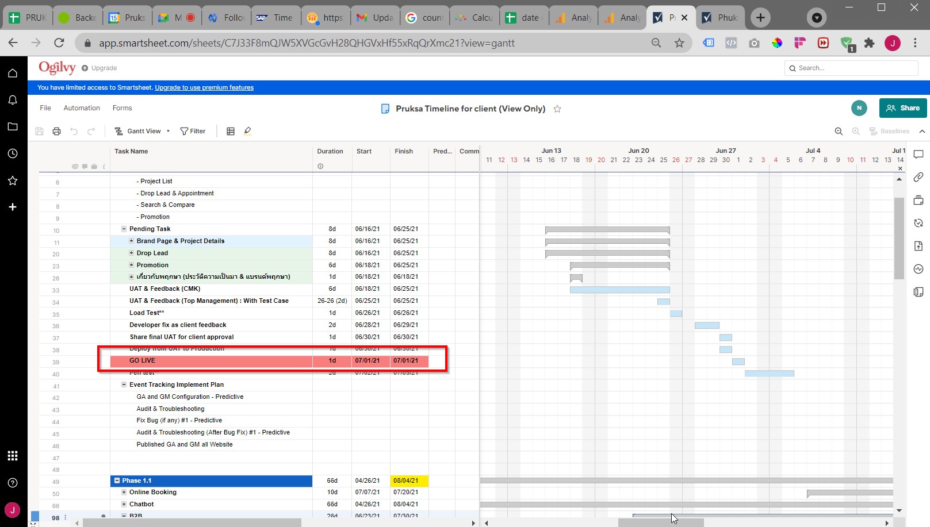The height and width of the screenshot is (527, 930).
Task: Open the Summary panel icon
Action: coord(918,292)
